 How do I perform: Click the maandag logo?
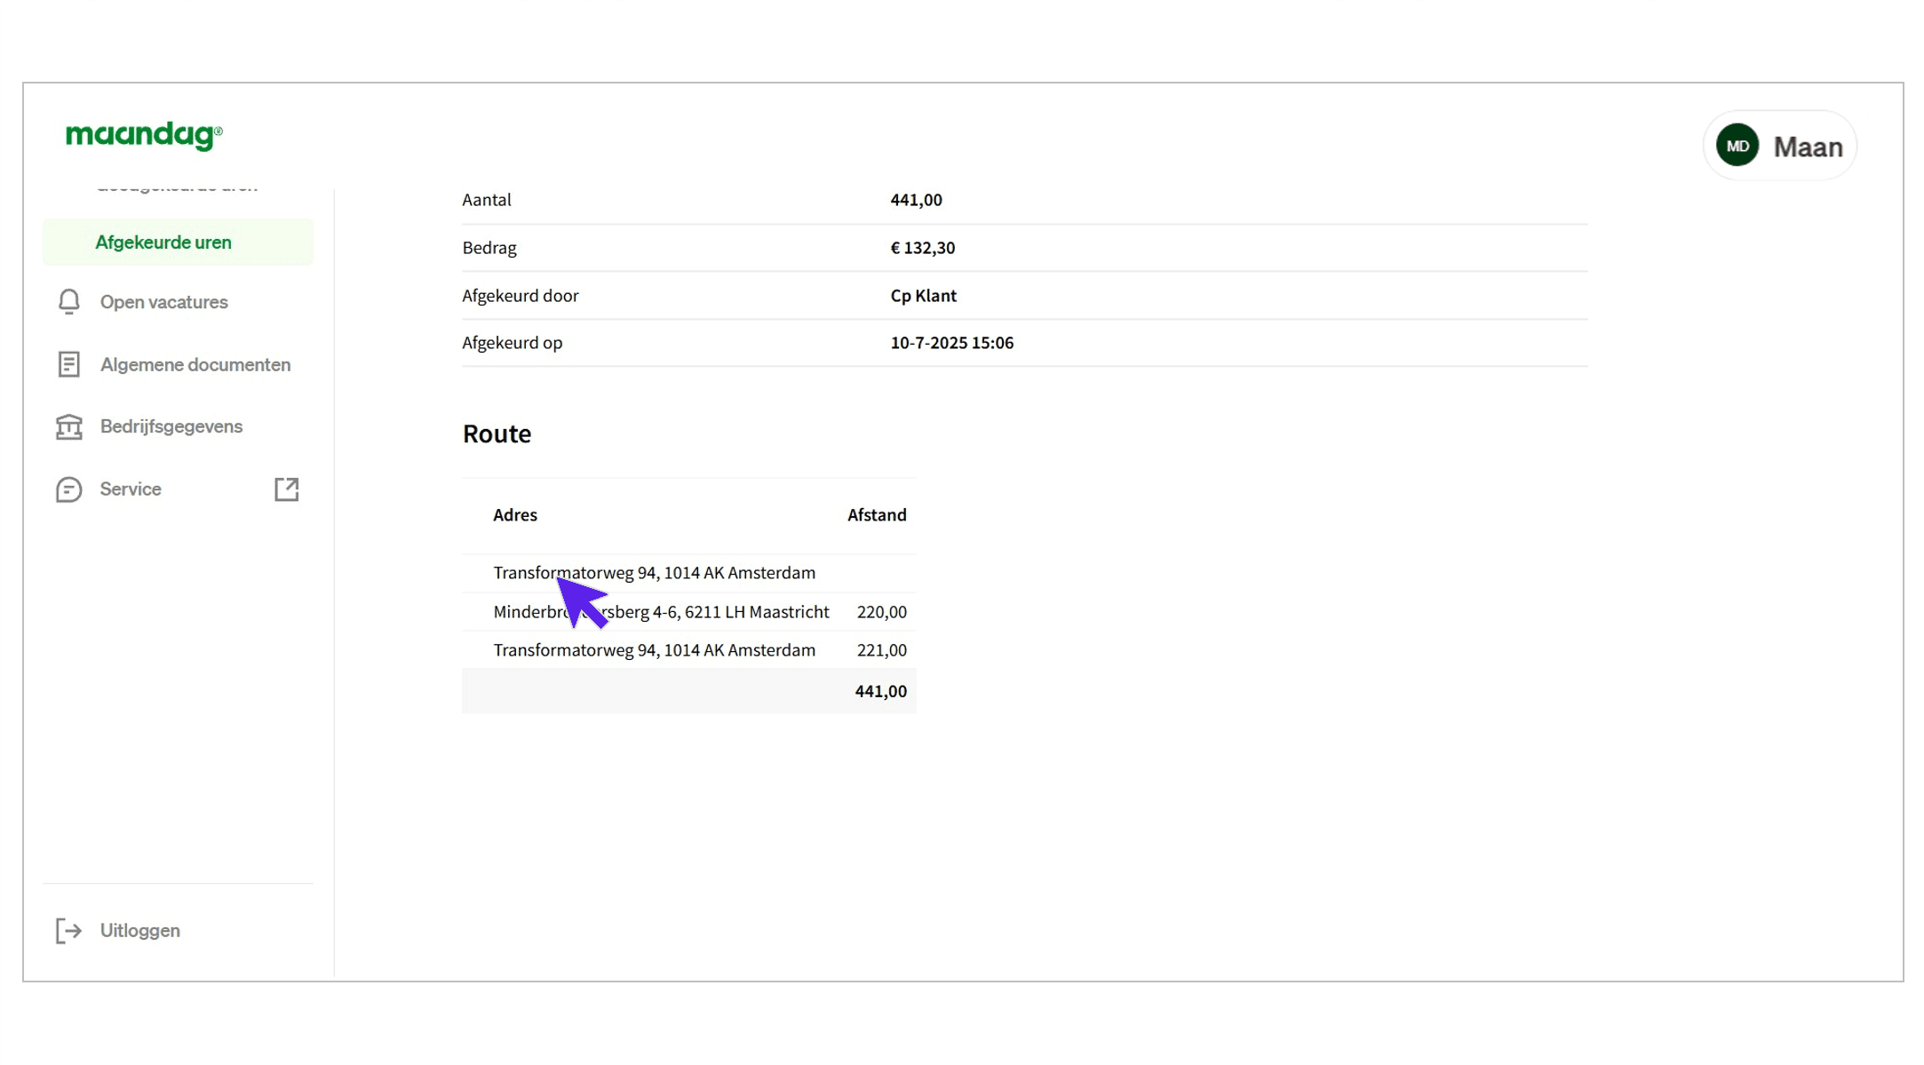[x=144, y=135]
